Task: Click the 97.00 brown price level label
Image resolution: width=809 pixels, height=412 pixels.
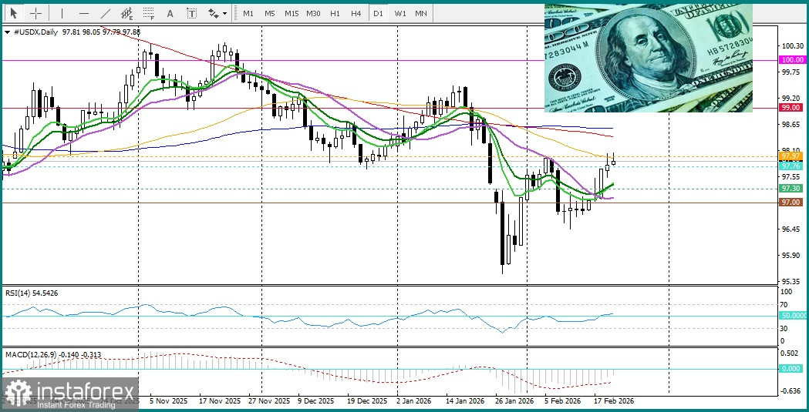Action: [790, 202]
